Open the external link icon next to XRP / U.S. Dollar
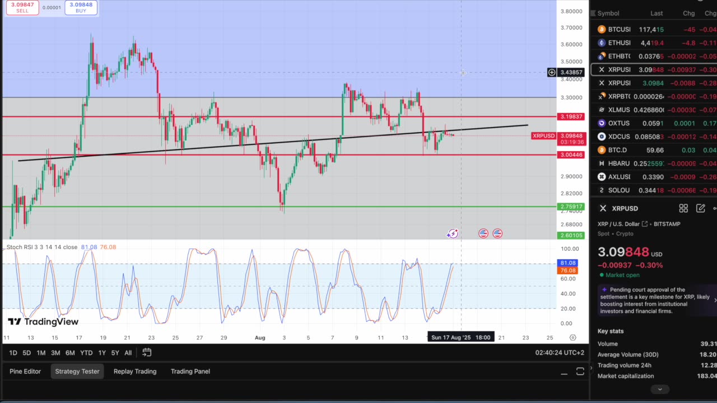 pyautogui.click(x=645, y=224)
